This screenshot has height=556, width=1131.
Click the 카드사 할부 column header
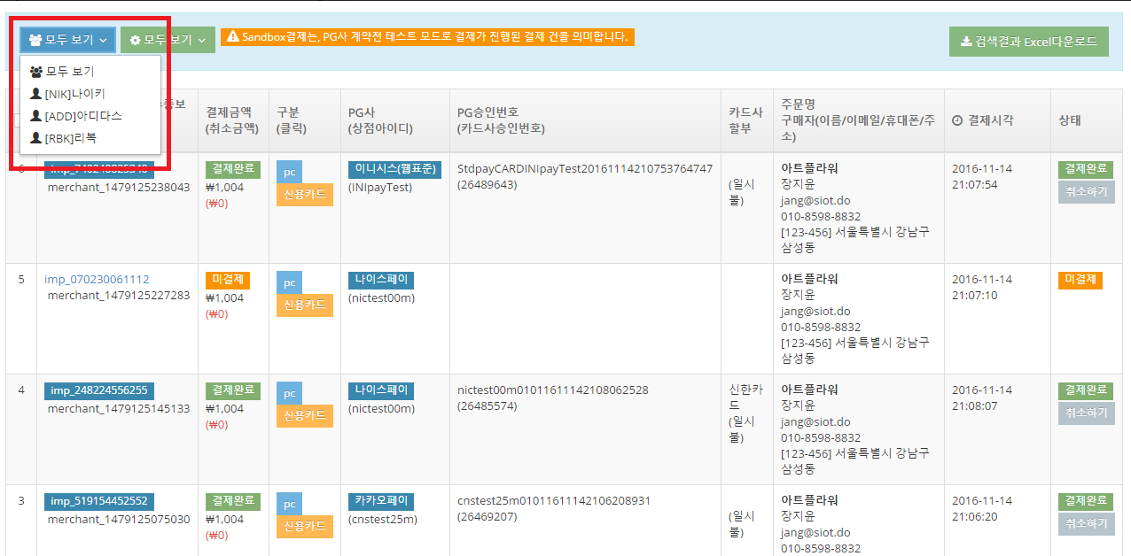point(745,120)
